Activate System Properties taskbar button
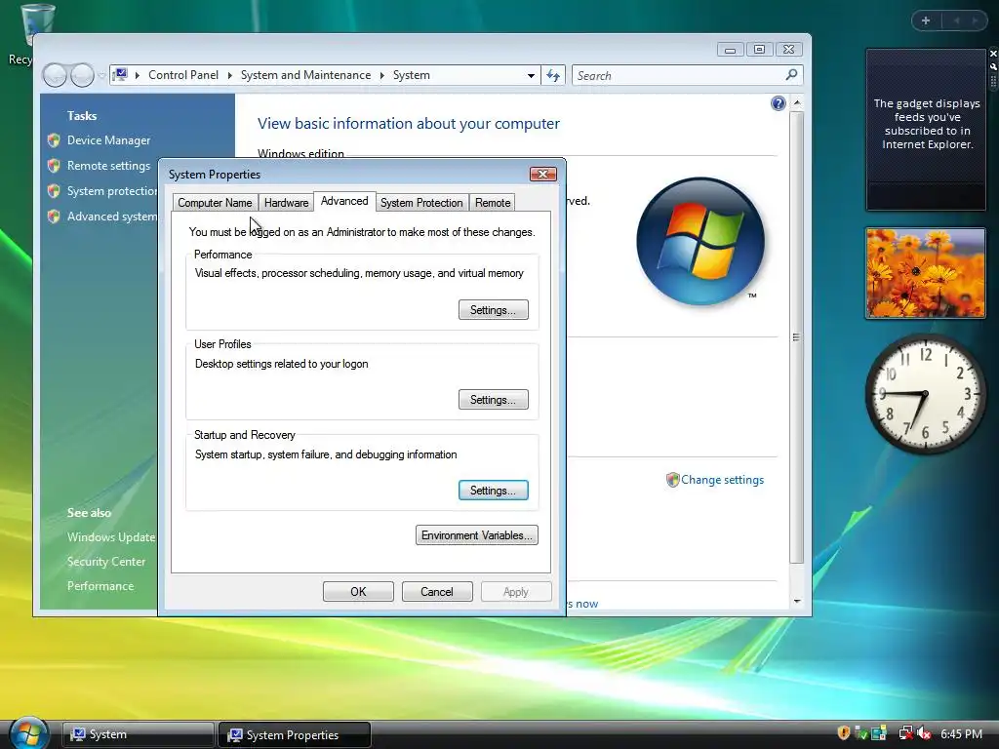Screen dimensions: 999x749 click(x=295, y=734)
